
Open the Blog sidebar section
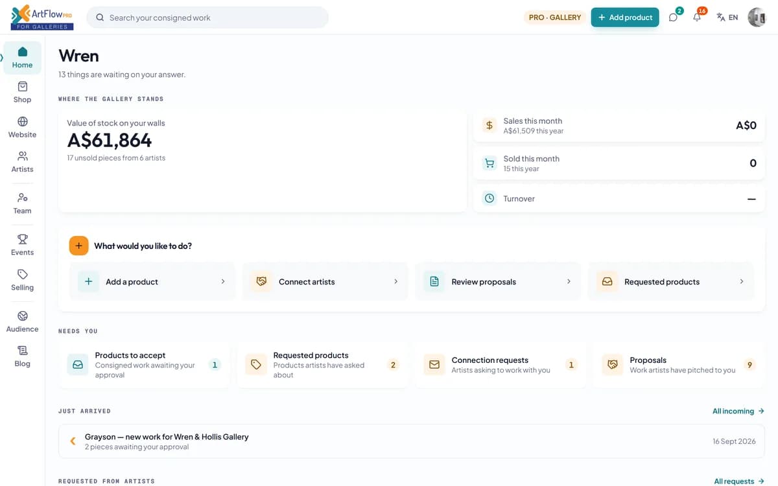point(22,356)
